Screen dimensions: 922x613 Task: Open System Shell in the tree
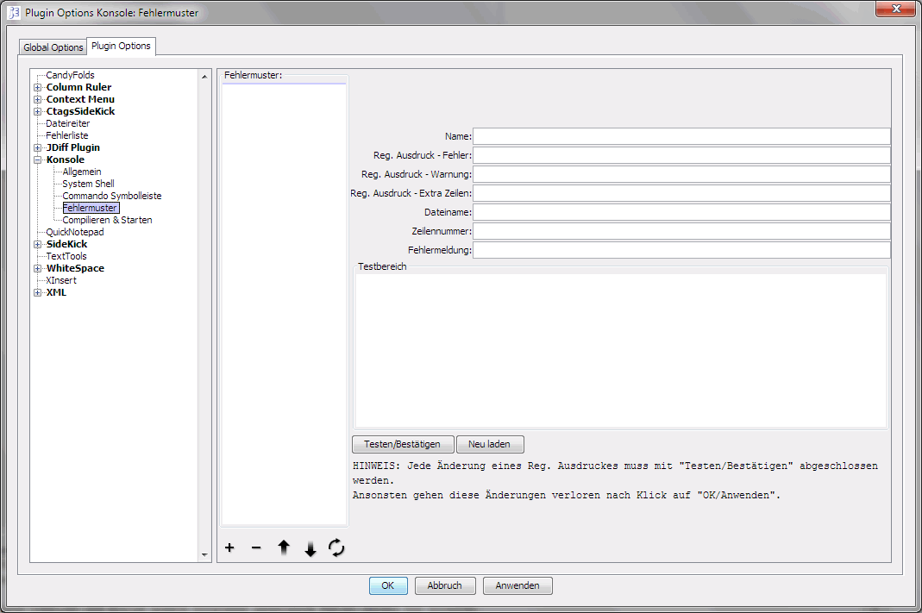pos(88,184)
